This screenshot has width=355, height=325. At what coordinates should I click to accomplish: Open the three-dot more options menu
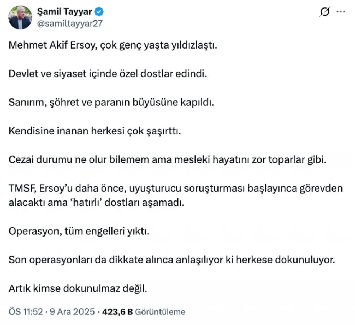341,12
